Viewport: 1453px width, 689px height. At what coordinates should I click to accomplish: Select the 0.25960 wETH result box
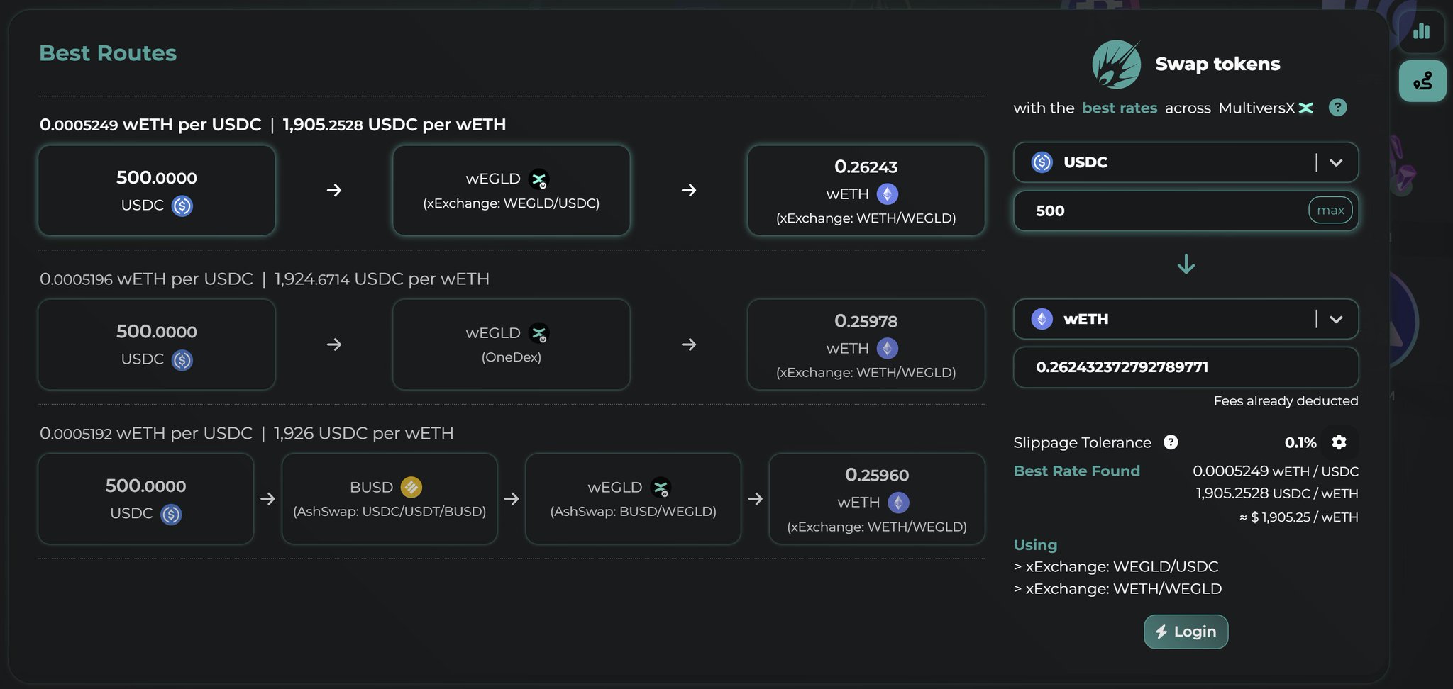point(877,499)
